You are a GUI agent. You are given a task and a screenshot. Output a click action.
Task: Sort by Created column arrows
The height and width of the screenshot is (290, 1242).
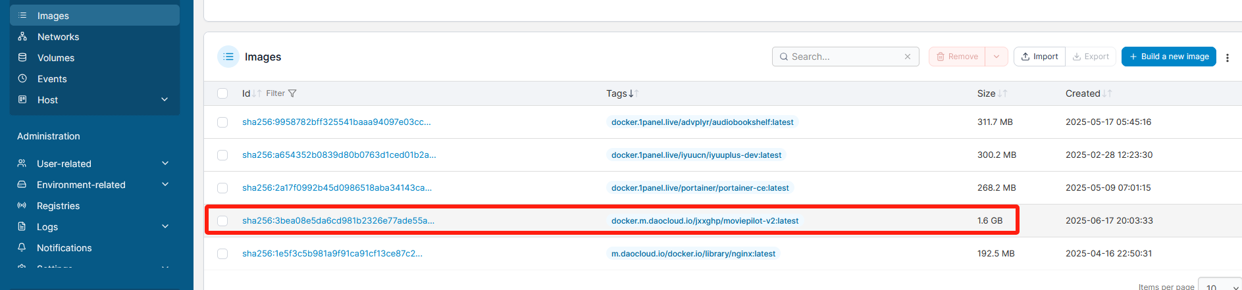[x=1107, y=93]
